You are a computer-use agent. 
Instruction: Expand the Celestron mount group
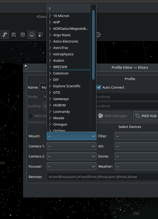(50, 73)
